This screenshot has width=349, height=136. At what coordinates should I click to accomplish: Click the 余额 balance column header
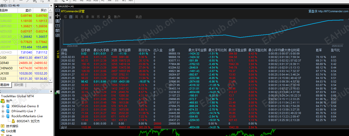coord(172,50)
